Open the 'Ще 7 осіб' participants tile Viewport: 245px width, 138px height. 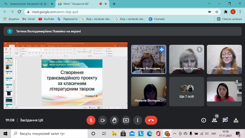point(187,92)
